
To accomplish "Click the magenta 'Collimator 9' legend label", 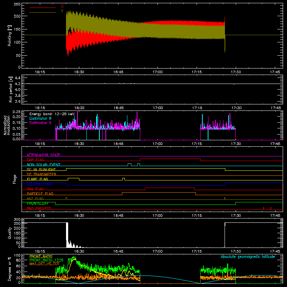I will (40, 123).
